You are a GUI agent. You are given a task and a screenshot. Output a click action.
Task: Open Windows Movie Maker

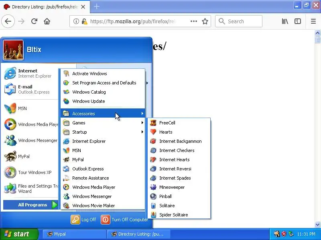(x=103, y=205)
